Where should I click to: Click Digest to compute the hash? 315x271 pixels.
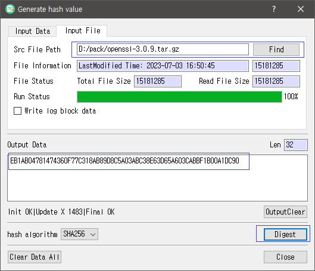[x=285, y=234]
